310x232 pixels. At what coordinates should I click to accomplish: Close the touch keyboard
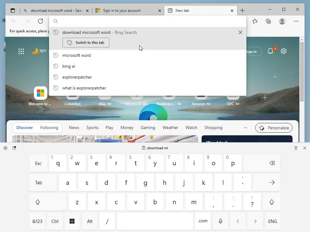pos(305,148)
